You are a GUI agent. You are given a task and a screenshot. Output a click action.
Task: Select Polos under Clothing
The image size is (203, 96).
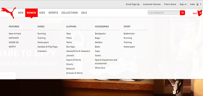[69, 38]
